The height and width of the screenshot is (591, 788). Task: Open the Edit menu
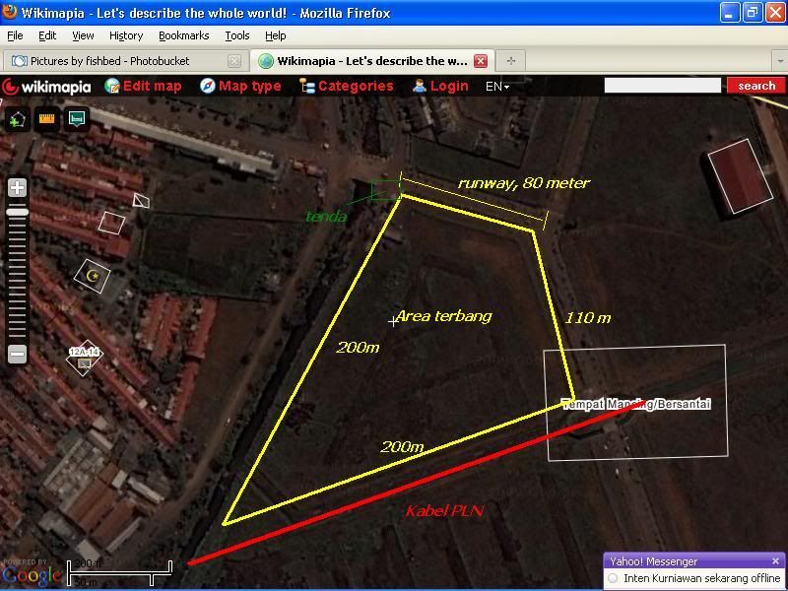coord(47,35)
